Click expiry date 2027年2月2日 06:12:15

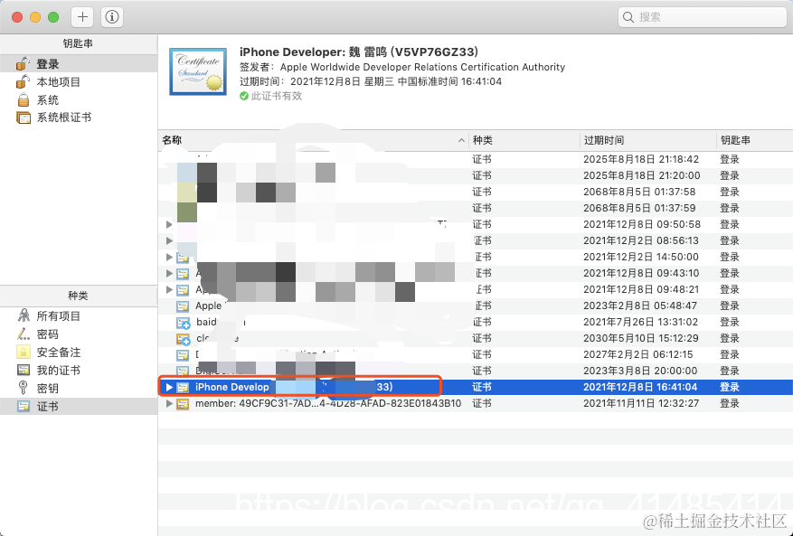(637, 354)
